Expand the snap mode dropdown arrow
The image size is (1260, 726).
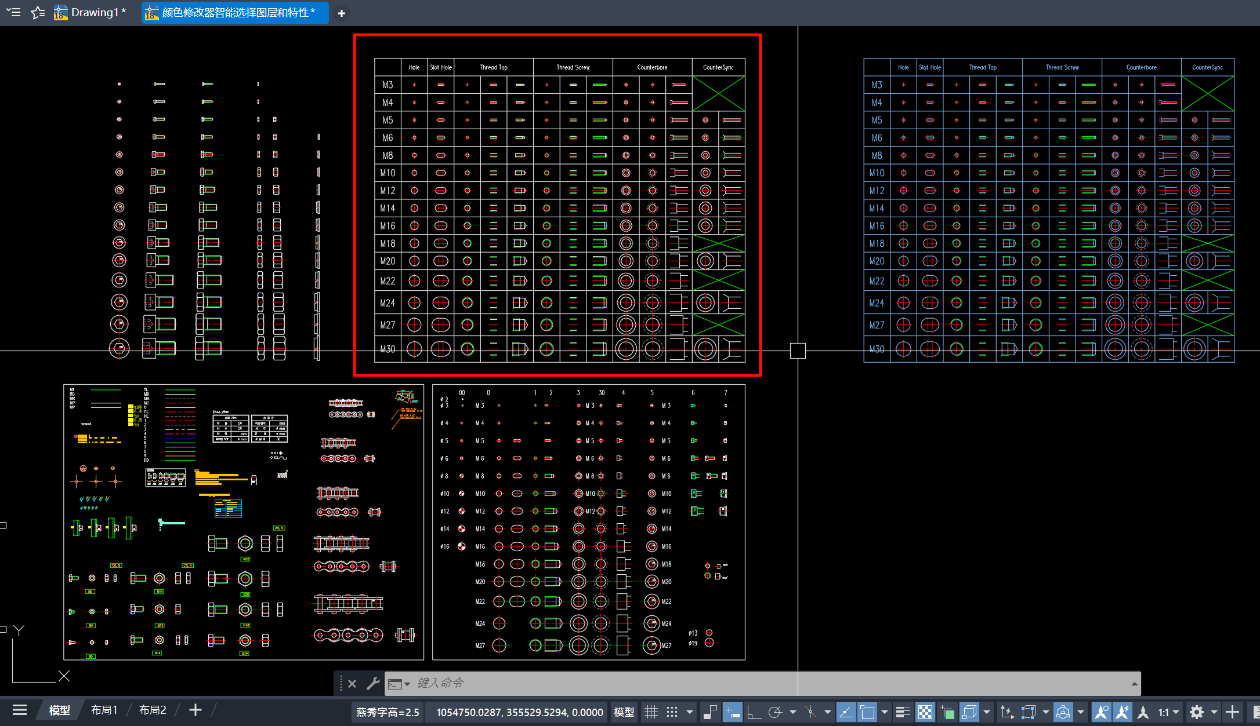pos(689,712)
